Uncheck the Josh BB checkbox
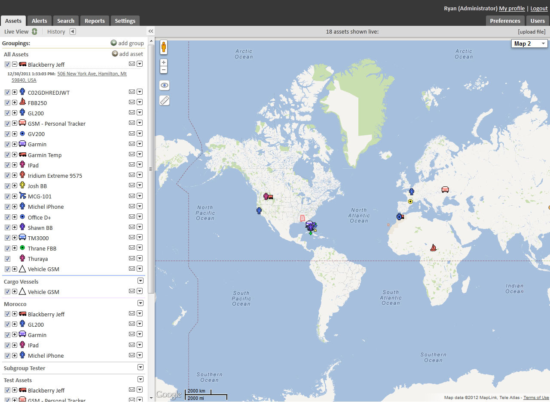 tap(7, 186)
